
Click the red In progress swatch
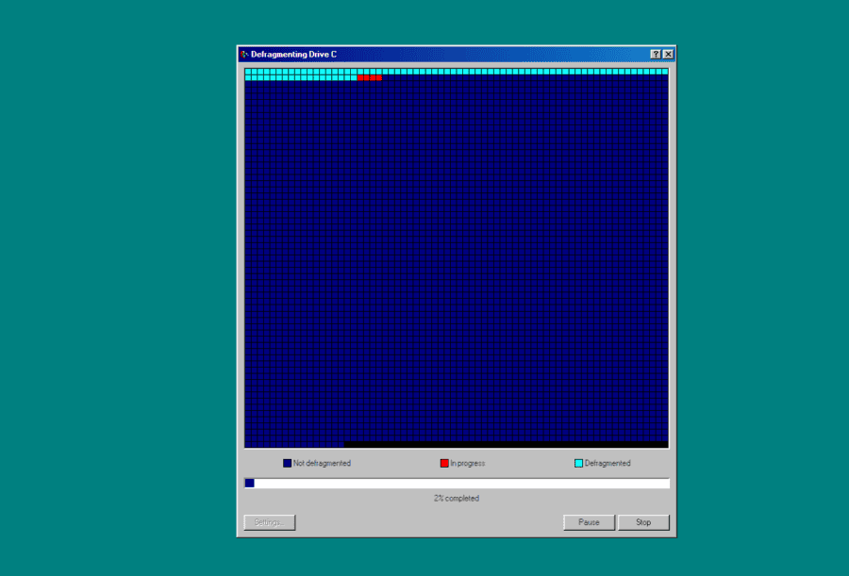click(444, 463)
